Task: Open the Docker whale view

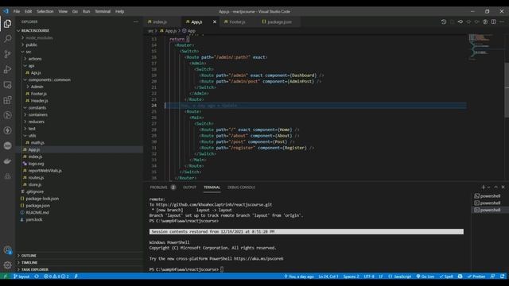Action: [7, 161]
